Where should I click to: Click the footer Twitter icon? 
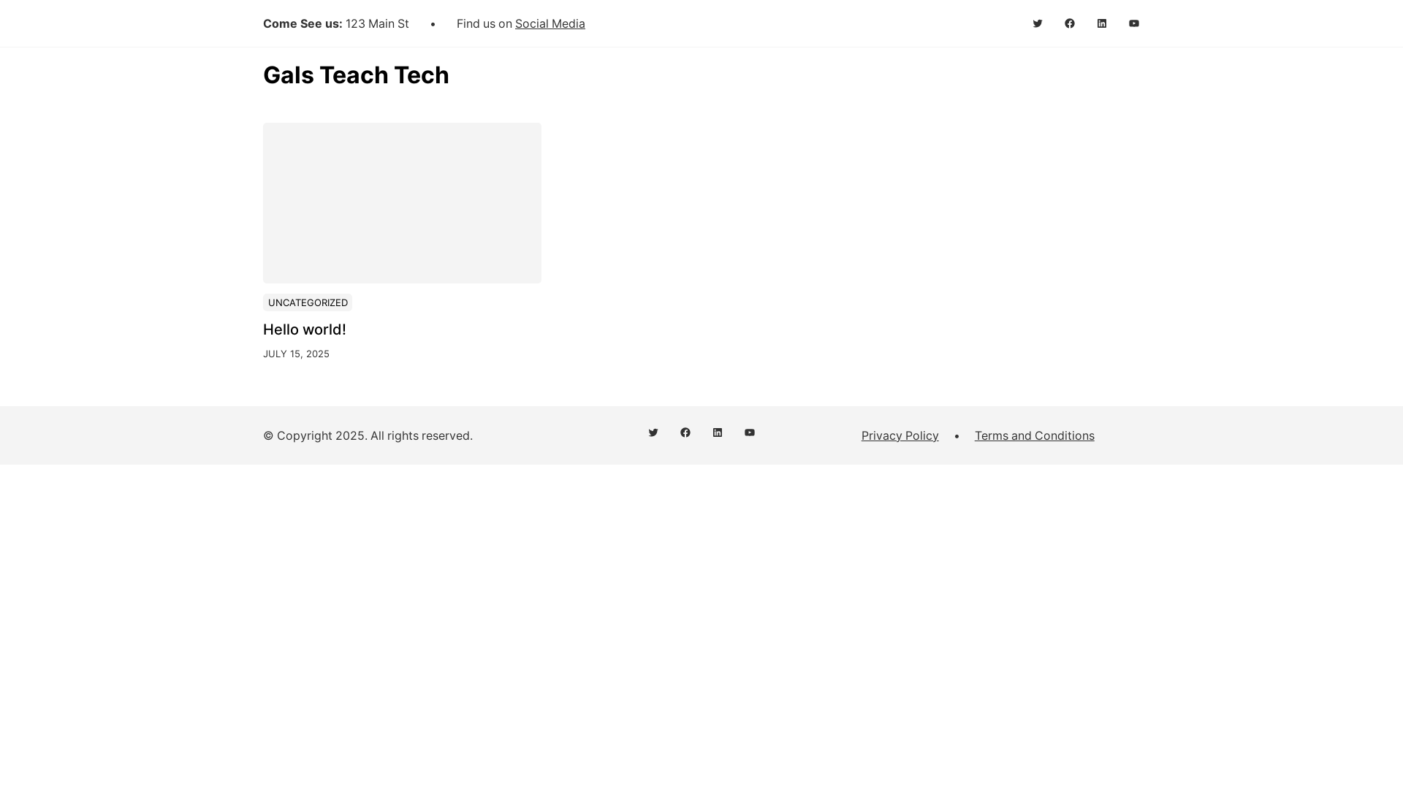[653, 432]
